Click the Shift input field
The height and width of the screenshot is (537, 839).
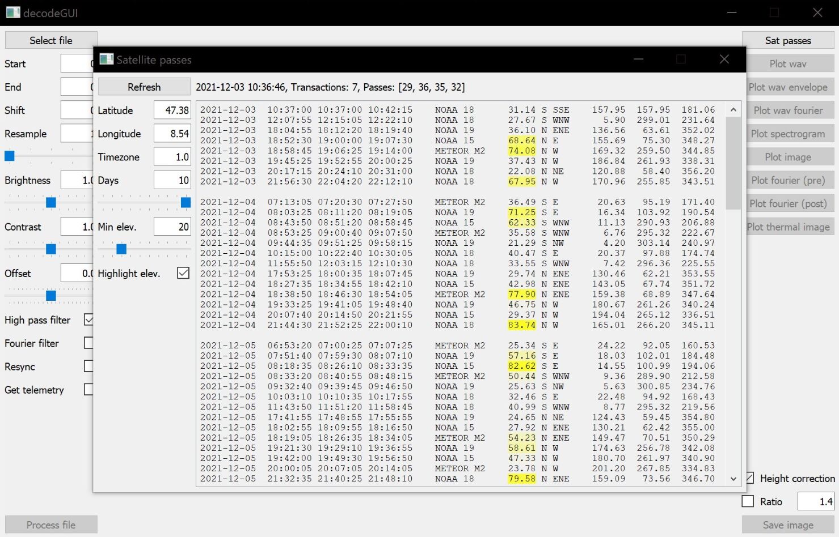coord(77,110)
